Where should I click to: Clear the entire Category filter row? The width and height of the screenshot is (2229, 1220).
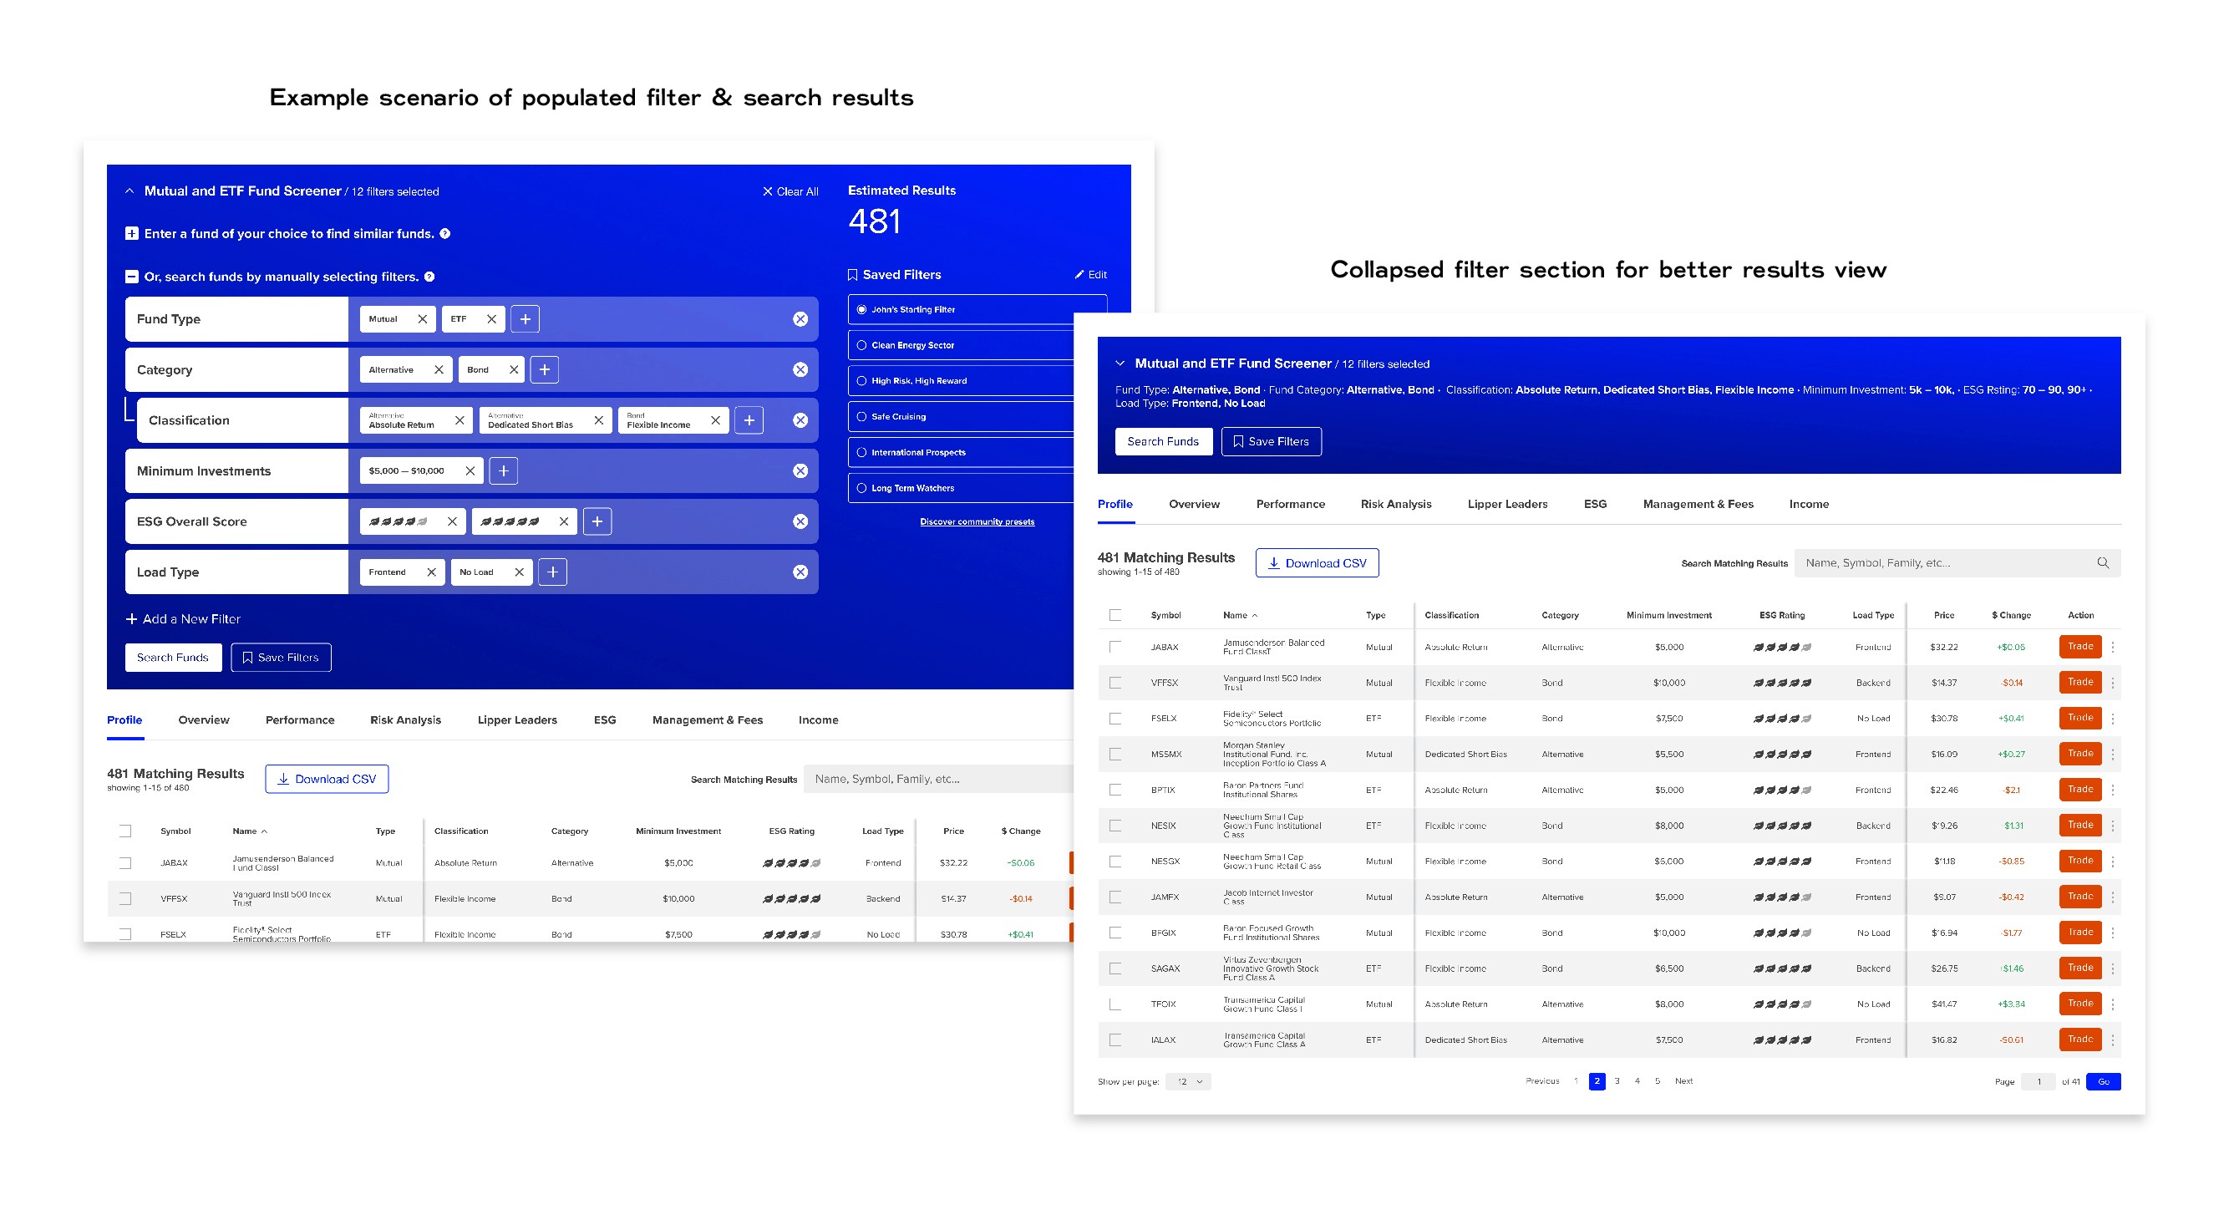coord(800,369)
